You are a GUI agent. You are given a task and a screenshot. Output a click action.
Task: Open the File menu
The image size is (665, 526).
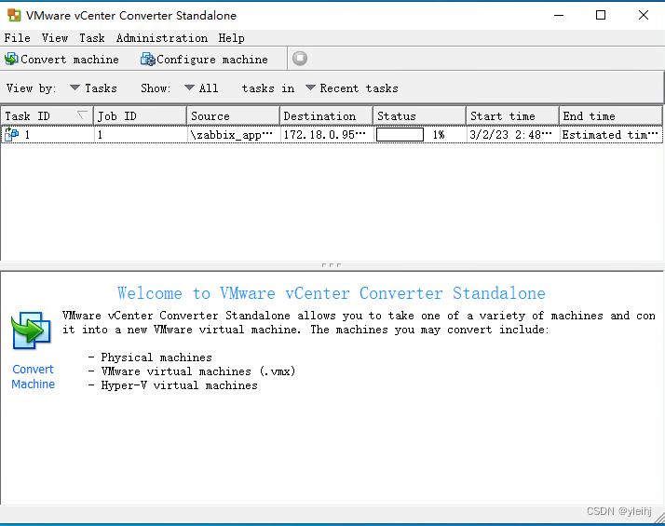click(18, 38)
